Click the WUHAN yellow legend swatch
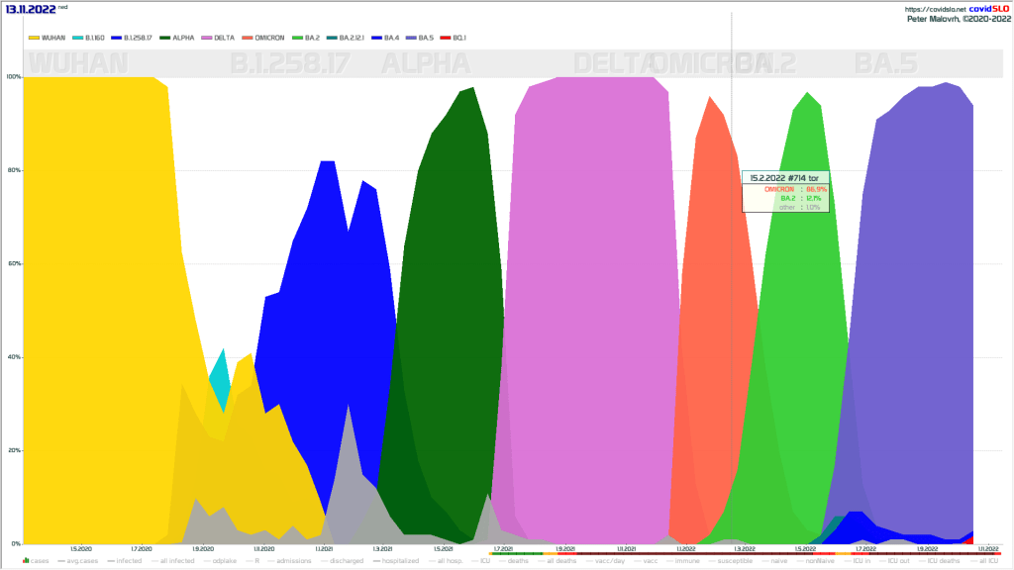Viewport: 1014px width, 570px height. tap(34, 38)
